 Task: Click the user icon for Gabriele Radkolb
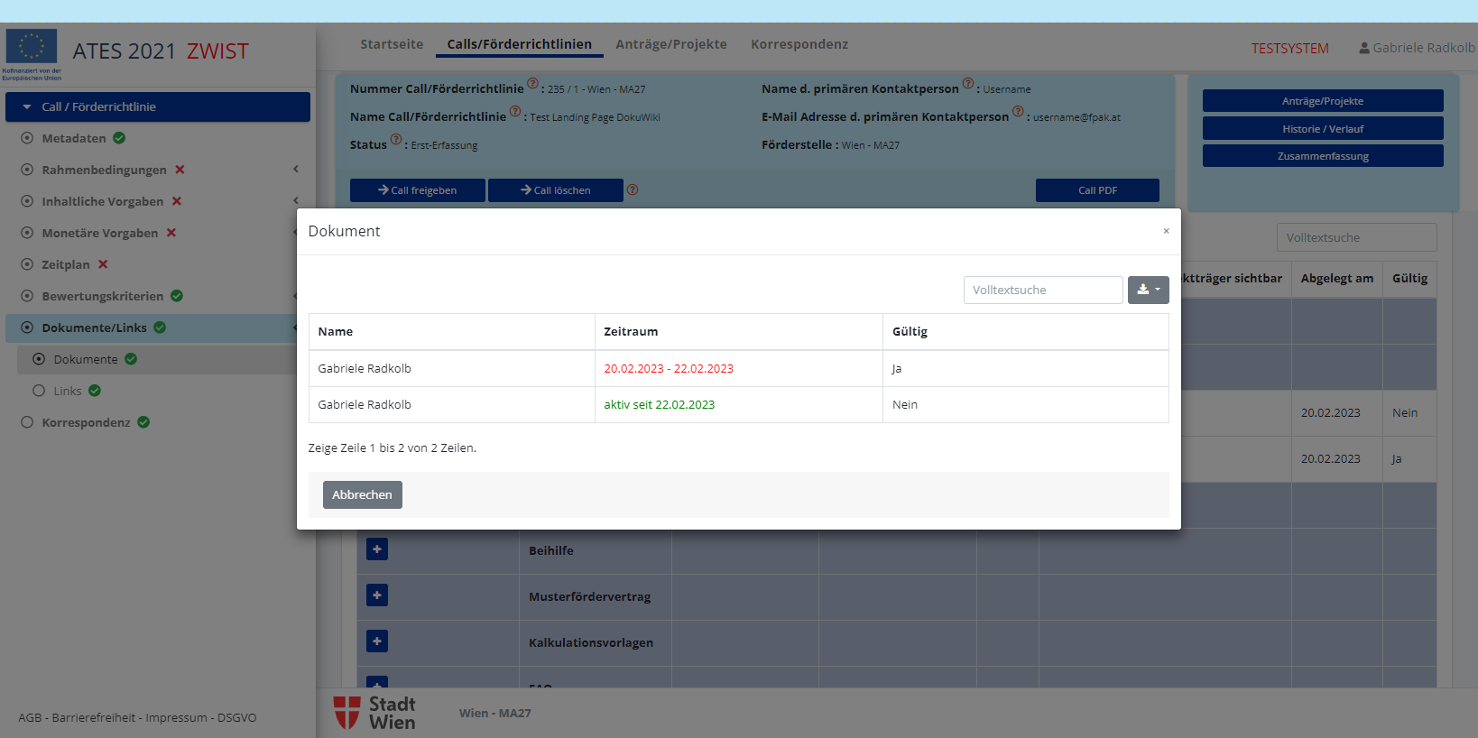(x=1364, y=48)
